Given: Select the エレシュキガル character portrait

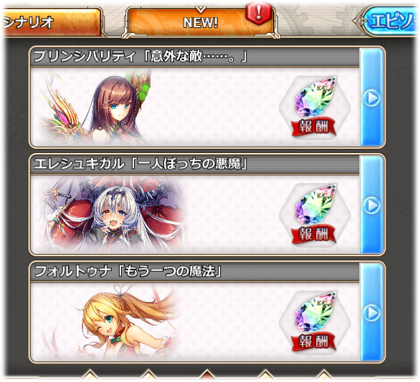Looking at the screenshot, I should (x=113, y=215).
